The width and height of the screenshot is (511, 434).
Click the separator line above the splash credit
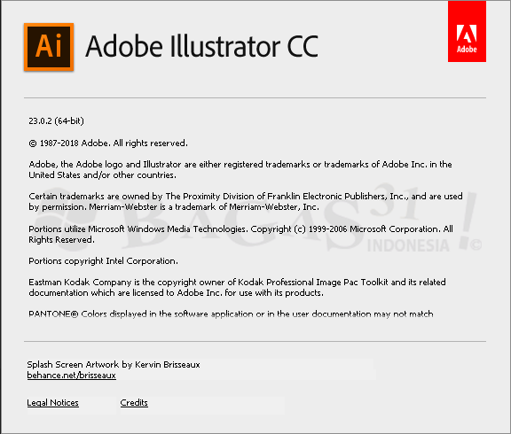(255, 342)
